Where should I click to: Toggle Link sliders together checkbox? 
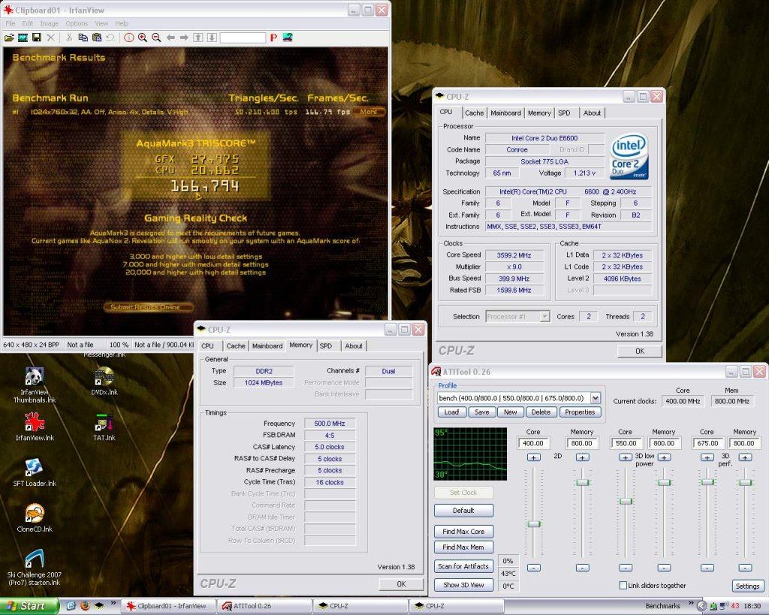[x=623, y=585]
